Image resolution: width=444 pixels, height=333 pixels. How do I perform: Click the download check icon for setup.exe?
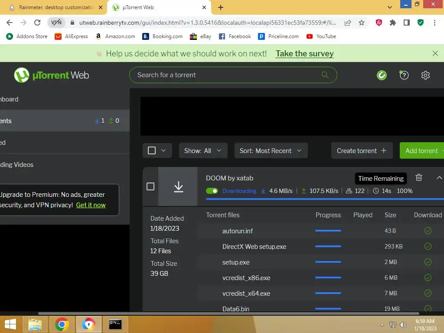click(x=428, y=262)
